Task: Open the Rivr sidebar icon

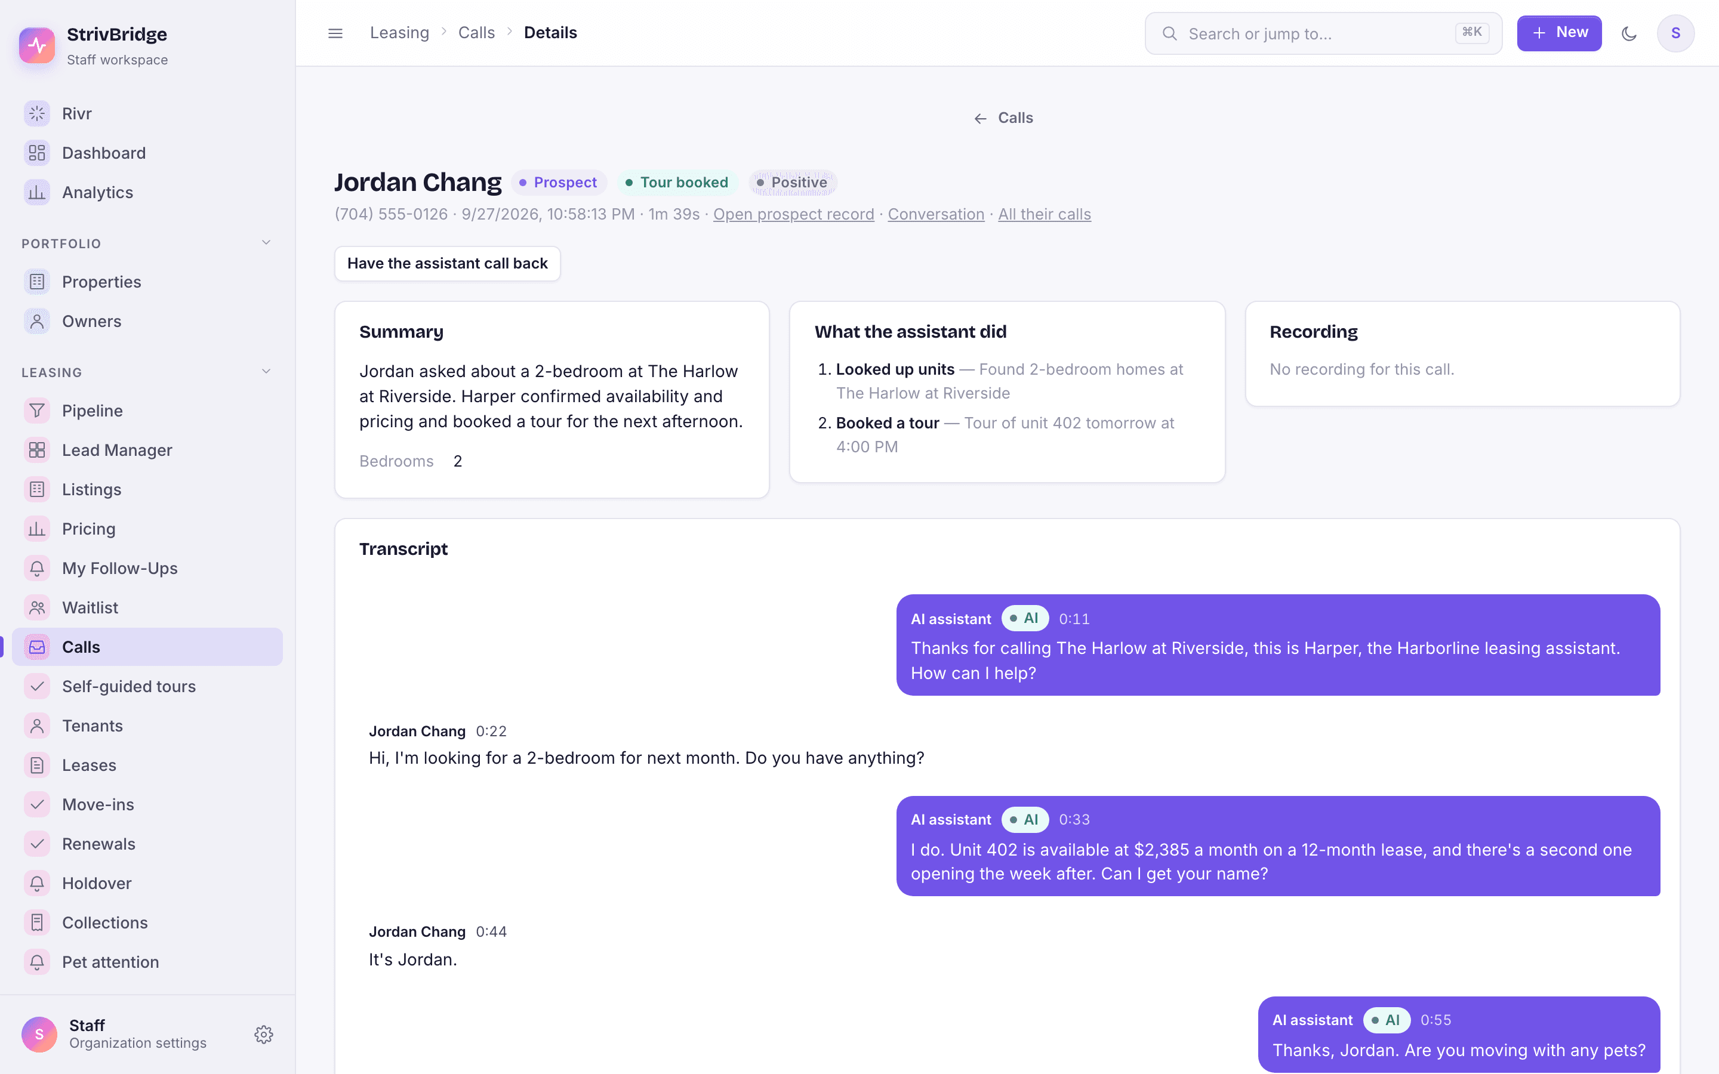Action: pos(37,113)
